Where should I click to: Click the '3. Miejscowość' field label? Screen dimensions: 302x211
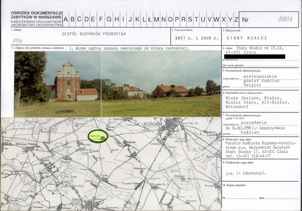tap(231, 31)
